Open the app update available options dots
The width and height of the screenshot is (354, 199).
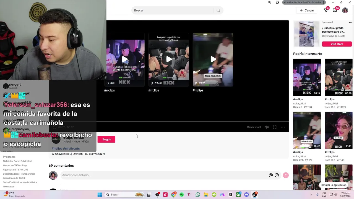coord(323,2)
